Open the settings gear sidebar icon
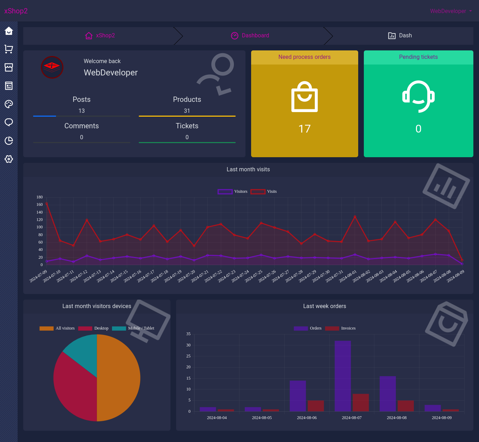 tap(9, 159)
